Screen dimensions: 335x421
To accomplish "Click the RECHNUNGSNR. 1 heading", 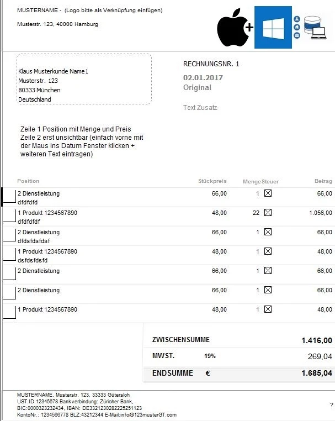I will [x=211, y=64].
